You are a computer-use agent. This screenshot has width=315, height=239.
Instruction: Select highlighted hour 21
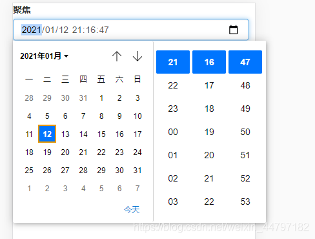173,62
